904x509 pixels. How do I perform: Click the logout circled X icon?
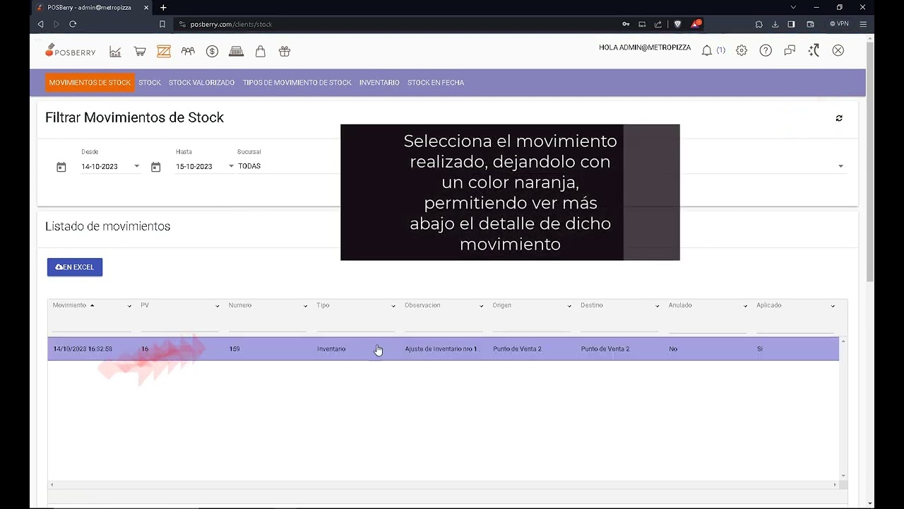(x=838, y=51)
